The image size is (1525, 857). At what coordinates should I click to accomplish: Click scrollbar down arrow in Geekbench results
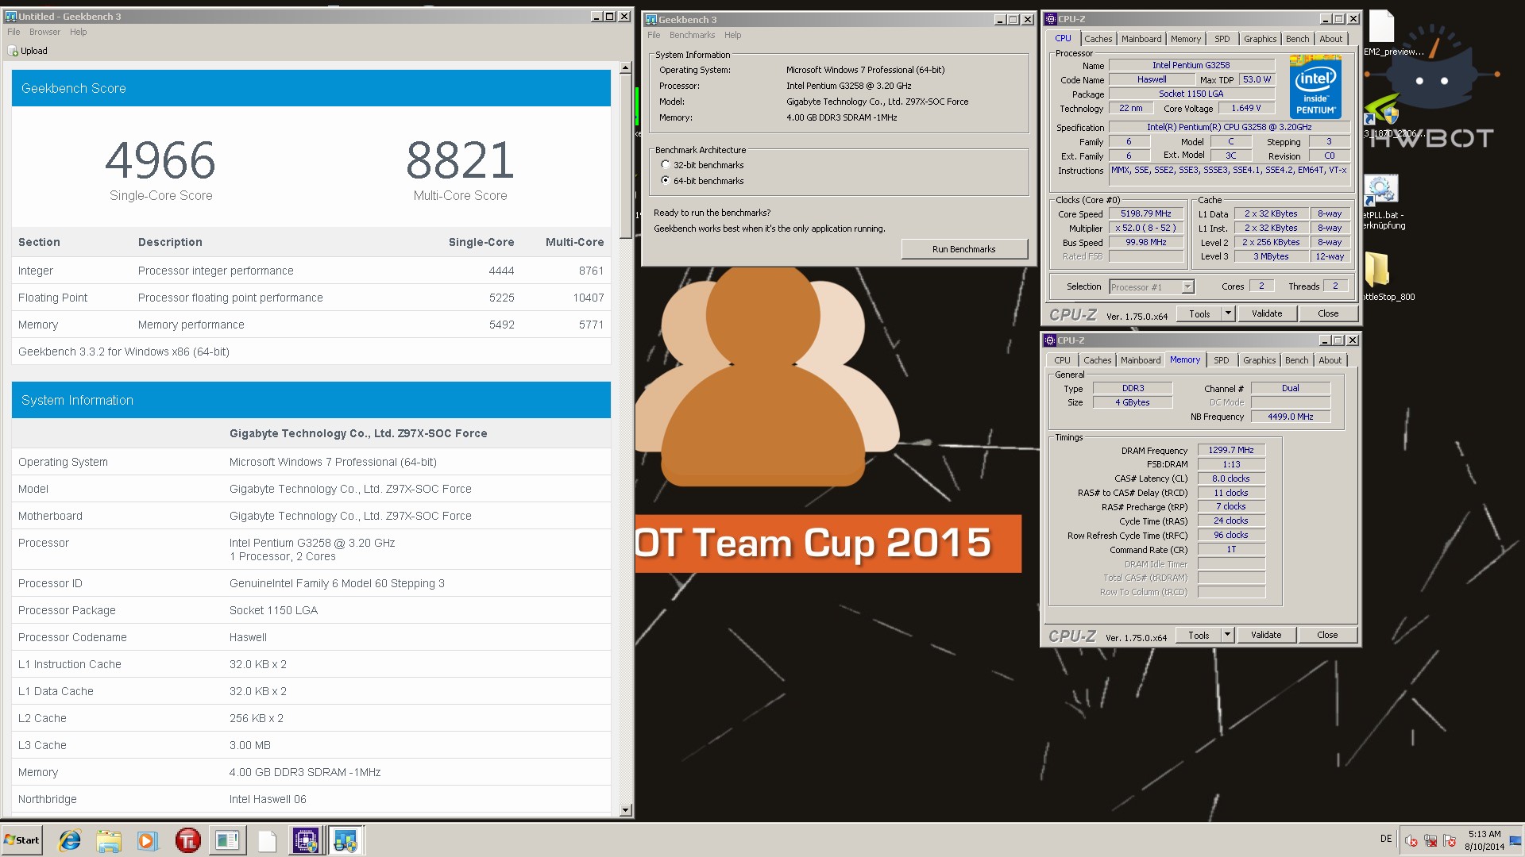(625, 810)
